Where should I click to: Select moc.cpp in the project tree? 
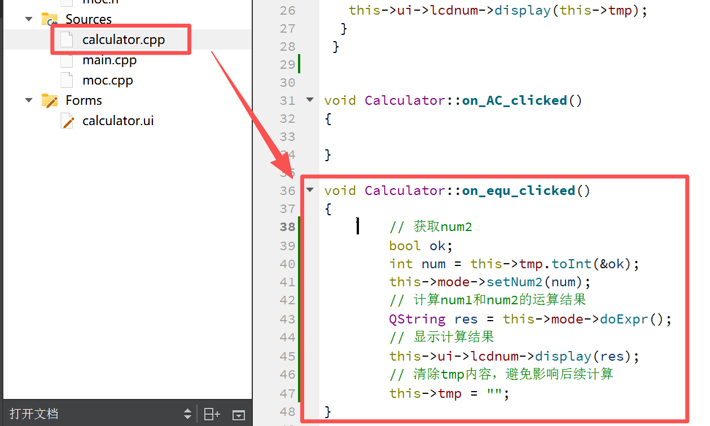108,81
